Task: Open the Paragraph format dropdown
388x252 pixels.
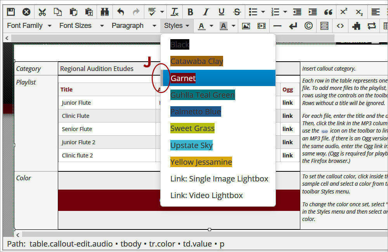Action: 134,26
